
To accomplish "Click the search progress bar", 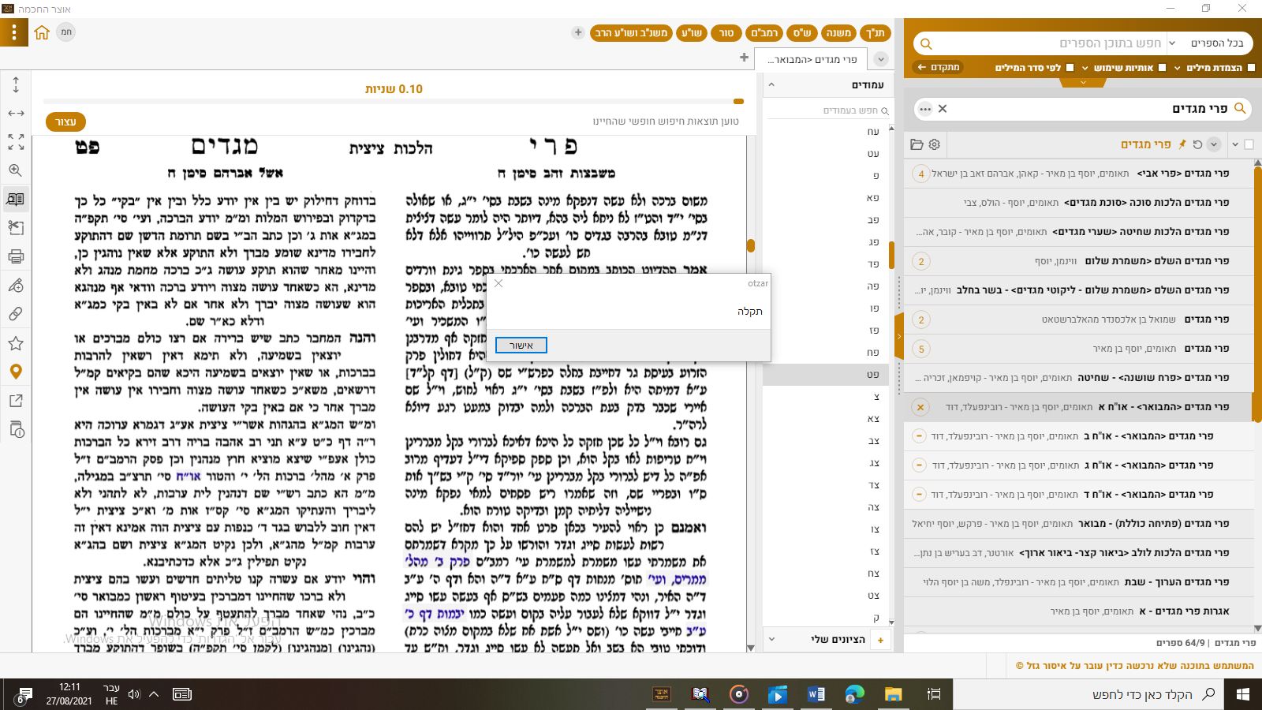I will coord(394,101).
